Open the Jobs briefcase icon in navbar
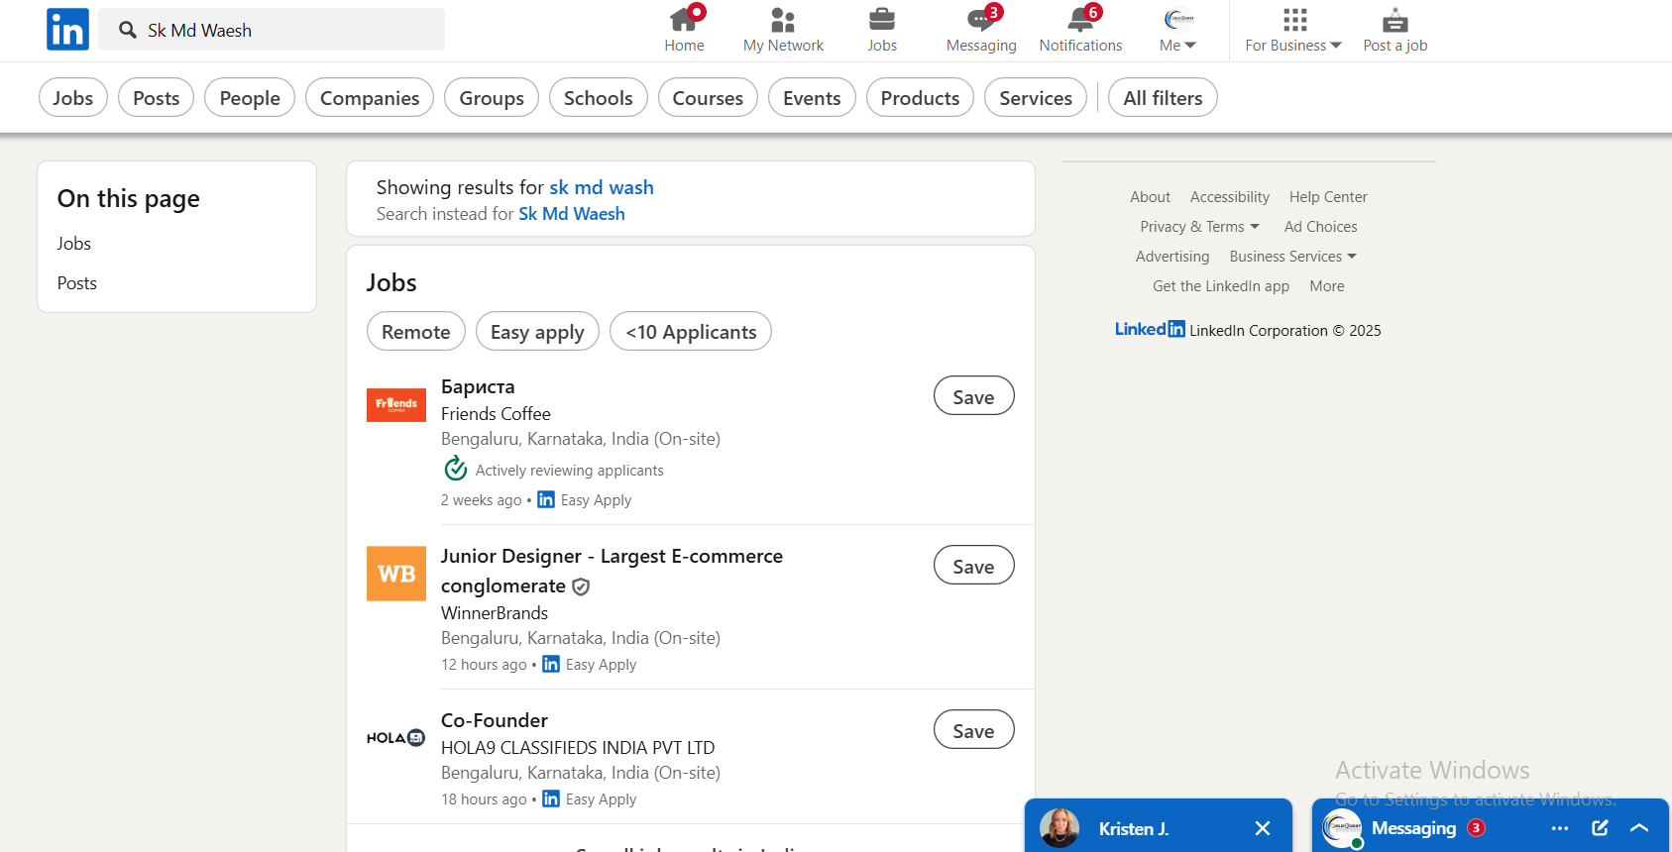Image resolution: width=1672 pixels, height=852 pixels. tap(881, 20)
